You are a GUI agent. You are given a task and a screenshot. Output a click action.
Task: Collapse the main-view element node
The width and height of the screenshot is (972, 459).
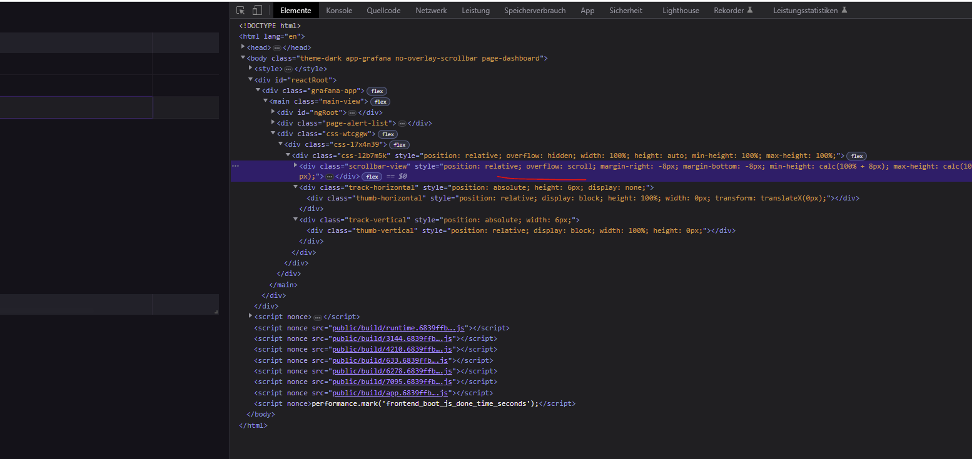click(x=265, y=101)
